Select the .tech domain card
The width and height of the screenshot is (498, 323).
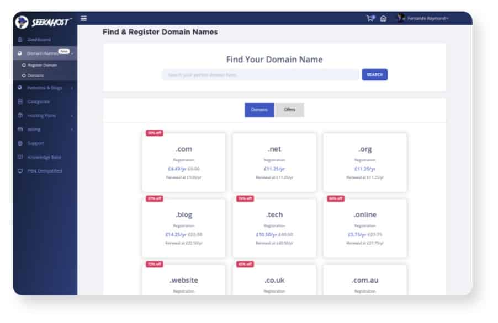tap(274, 228)
